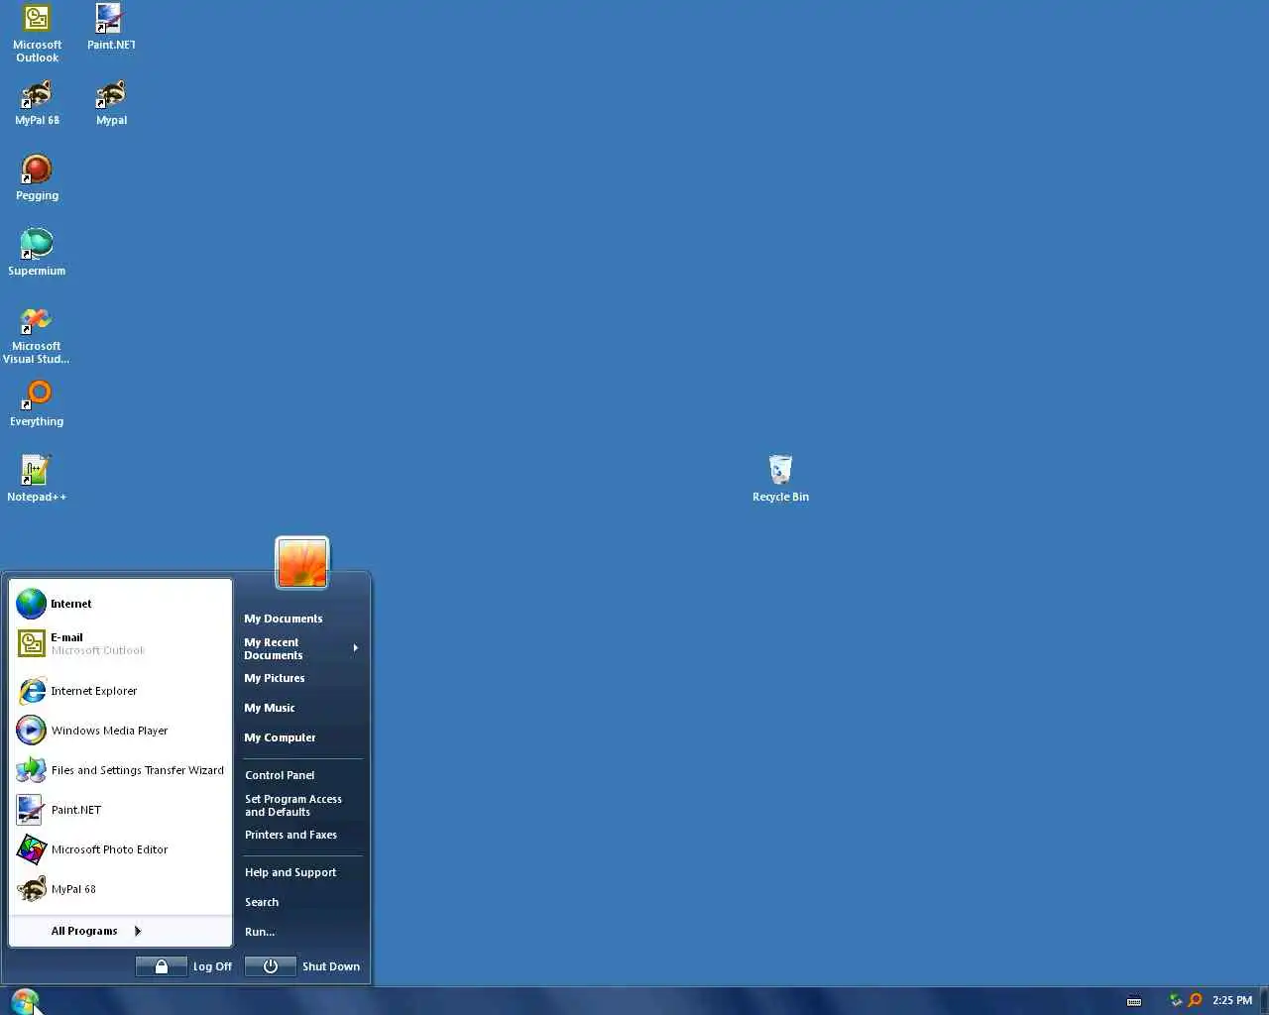Select Microsoft Visual Studio desktop shortcut
Screen dimensions: 1269x1015
[37, 335]
